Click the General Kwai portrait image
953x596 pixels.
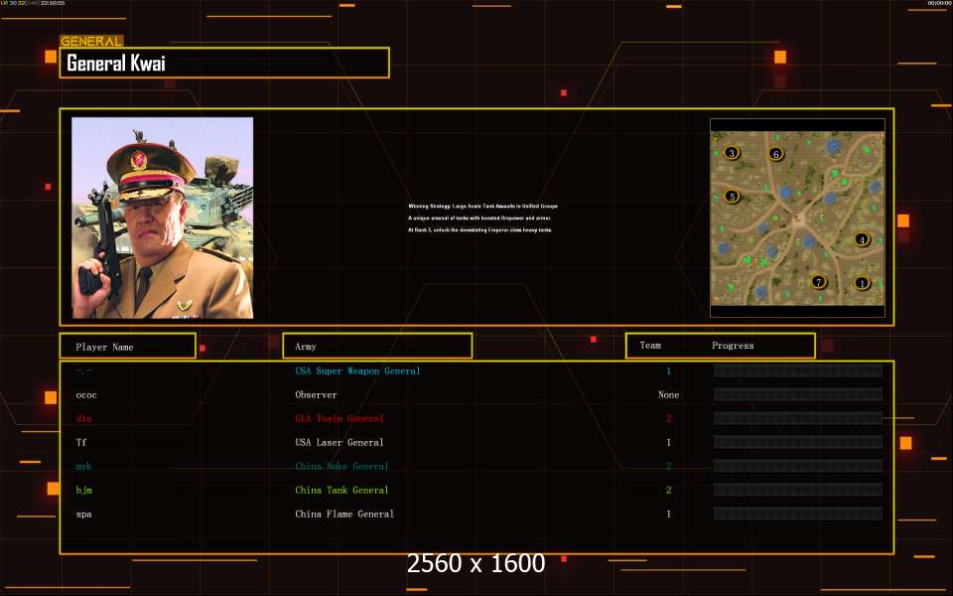click(162, 218)
